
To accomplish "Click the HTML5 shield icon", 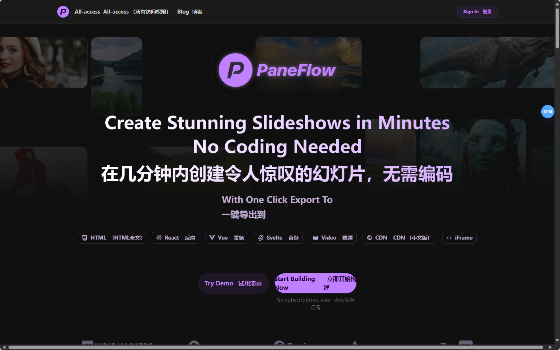I will [x=85, y=238].
